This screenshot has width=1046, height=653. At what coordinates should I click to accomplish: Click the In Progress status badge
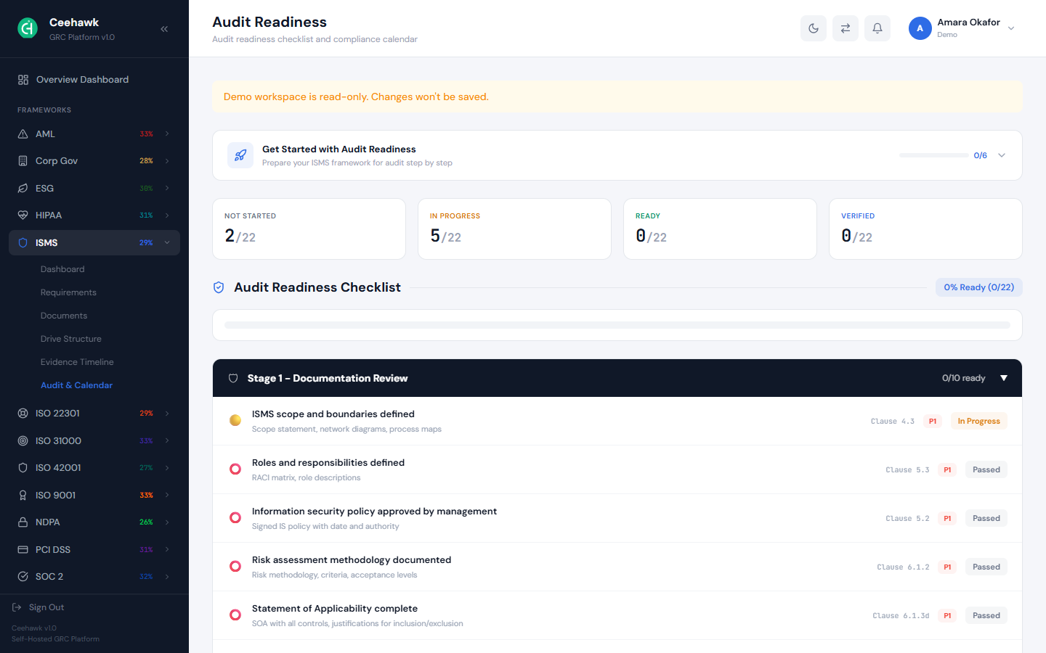(978, 421)
